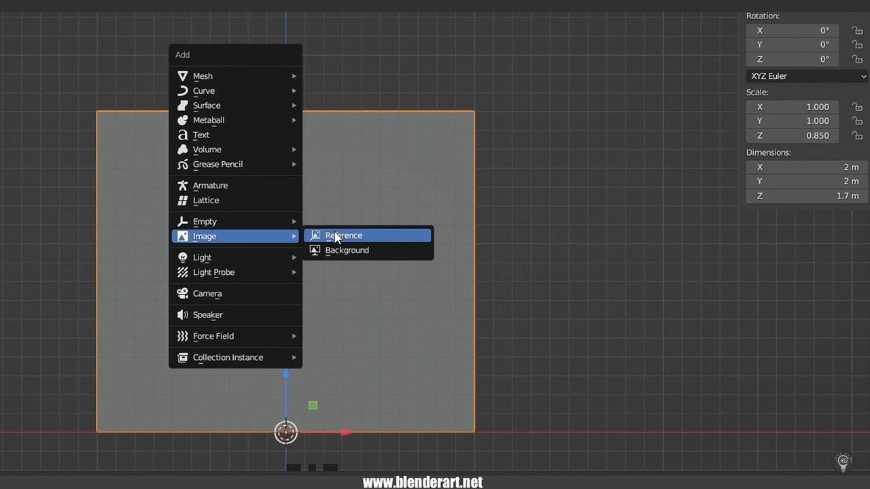Open Light Probe menu entry

(235, 272)
